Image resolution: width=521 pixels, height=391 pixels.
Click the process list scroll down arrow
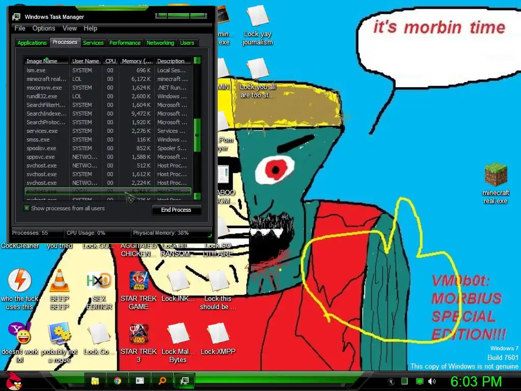pyautogui.click(x=197, y=196)
